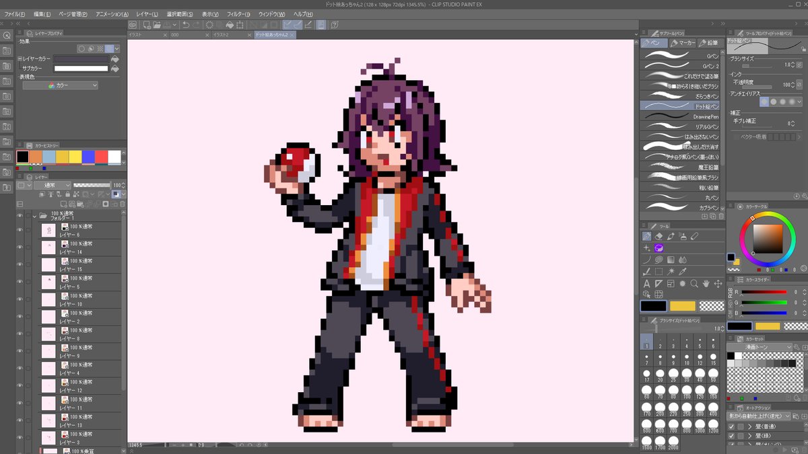Pick the orange swatch in color history
Viewport: 808px width, 454px height.
point(36,157)
